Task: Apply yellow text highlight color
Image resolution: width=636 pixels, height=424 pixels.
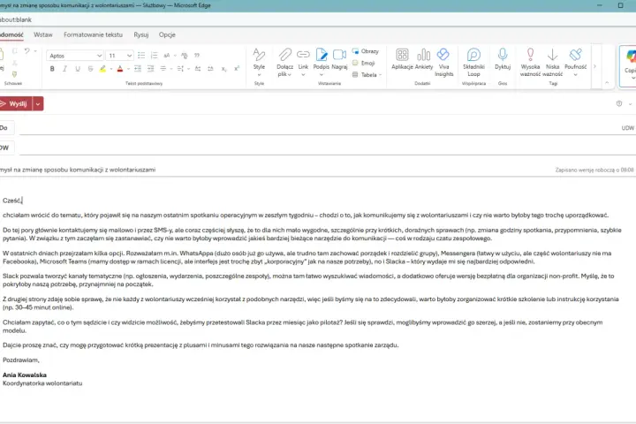Action: click(x=102, y=69)
